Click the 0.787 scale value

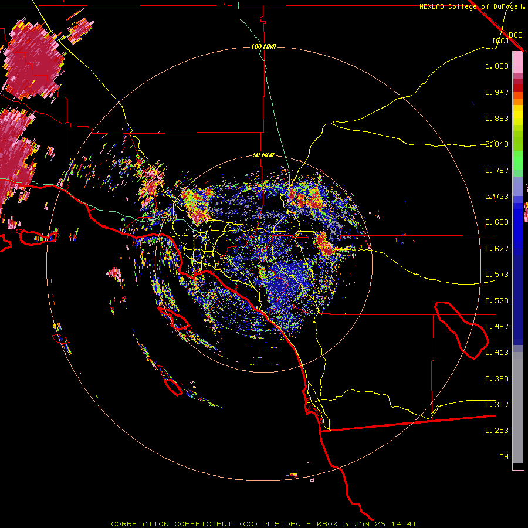coord(497,170)
